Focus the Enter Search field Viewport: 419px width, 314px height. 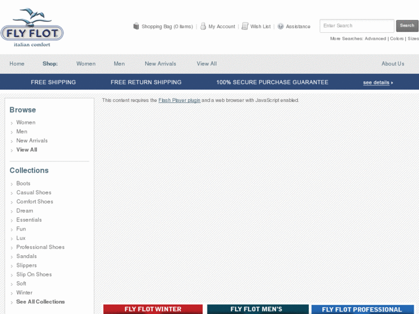tap(357, 26)
